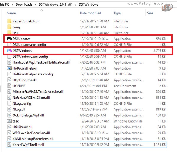Click the 3,749 KB size of DS4Windows
Image resolution: width=177 pixels, height=152 pixels.
[160, 51]
